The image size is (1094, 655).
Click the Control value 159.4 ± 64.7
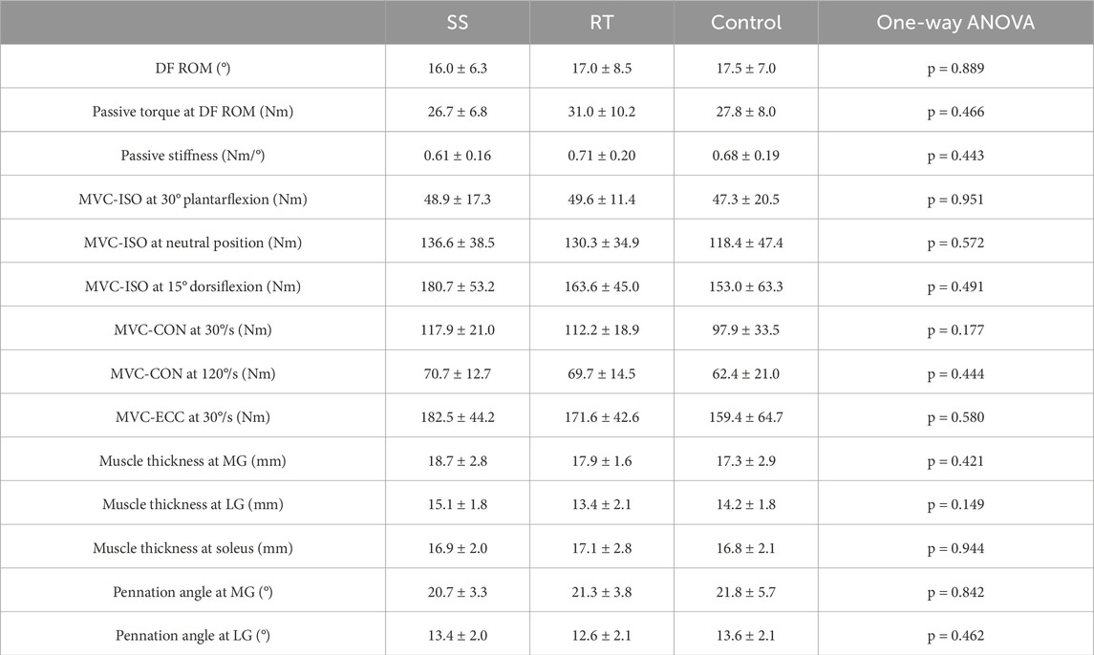[746, 417]
